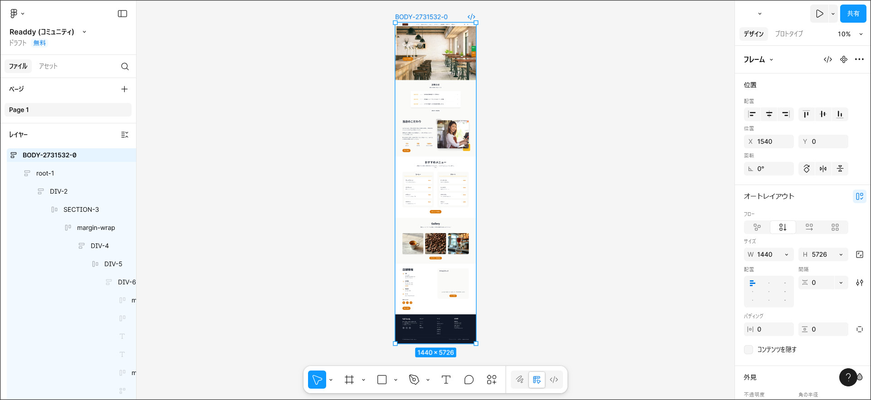
Task: Select the Text tool
Action: [446, 380]
